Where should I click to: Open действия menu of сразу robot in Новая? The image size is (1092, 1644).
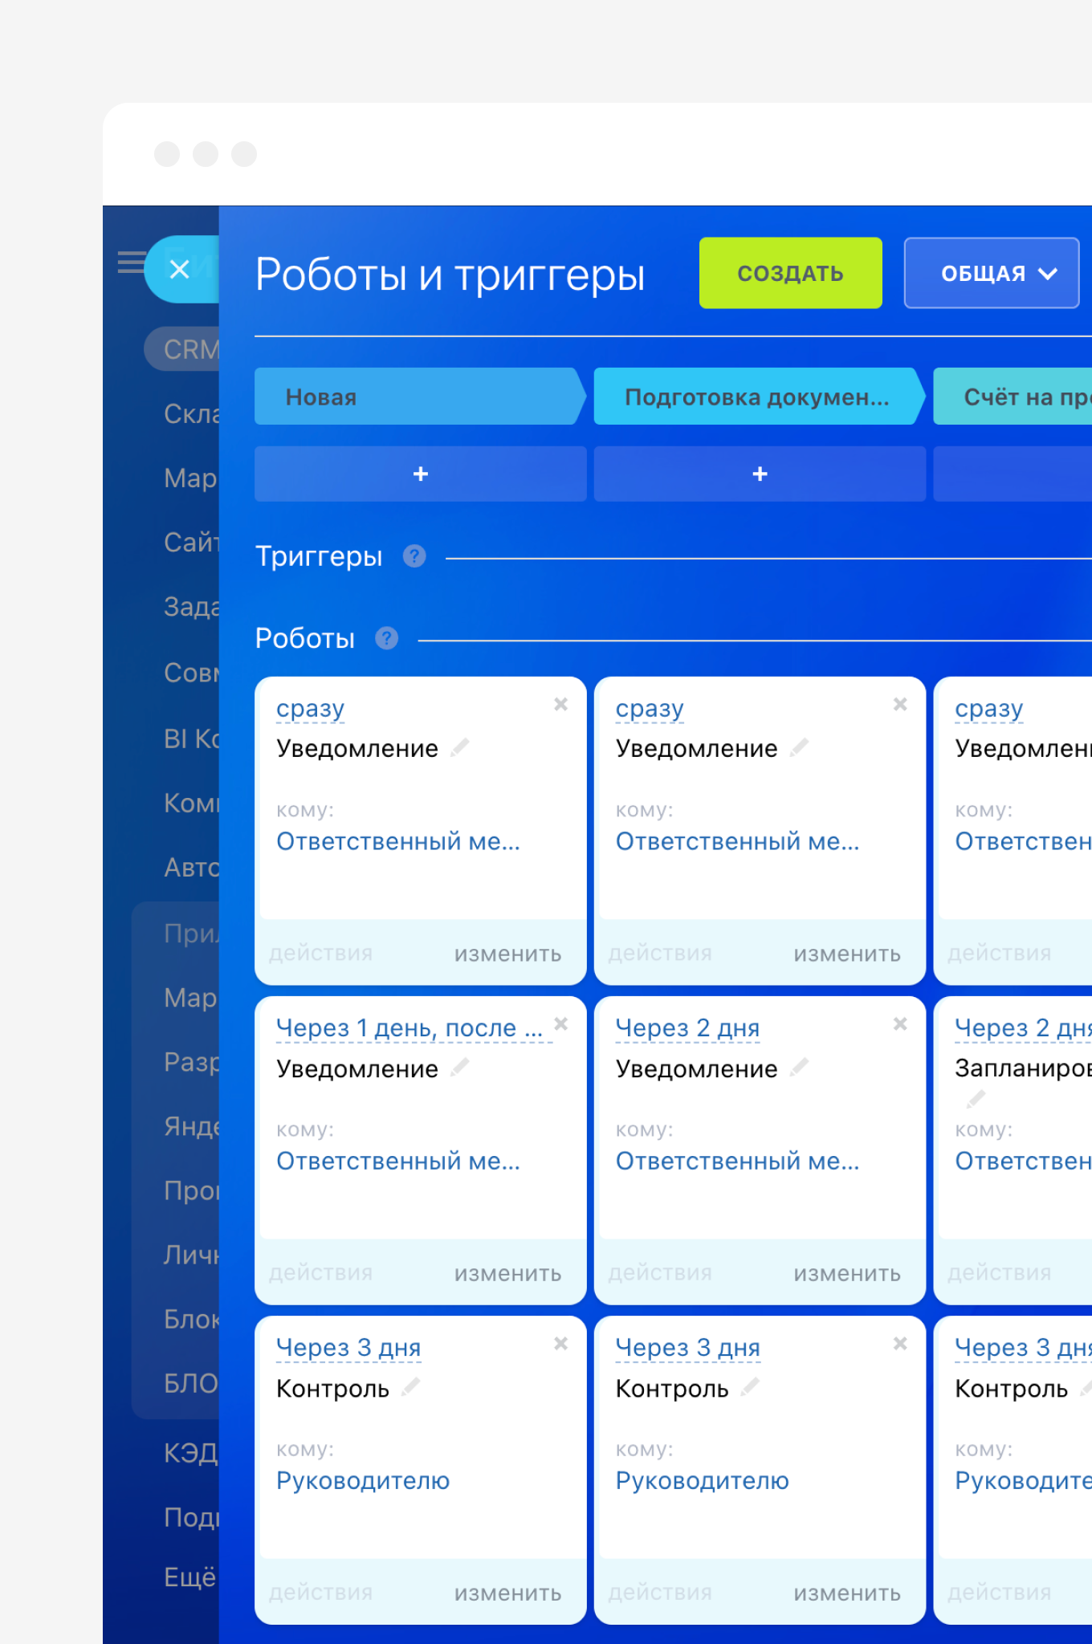click(x=320, y=953)
